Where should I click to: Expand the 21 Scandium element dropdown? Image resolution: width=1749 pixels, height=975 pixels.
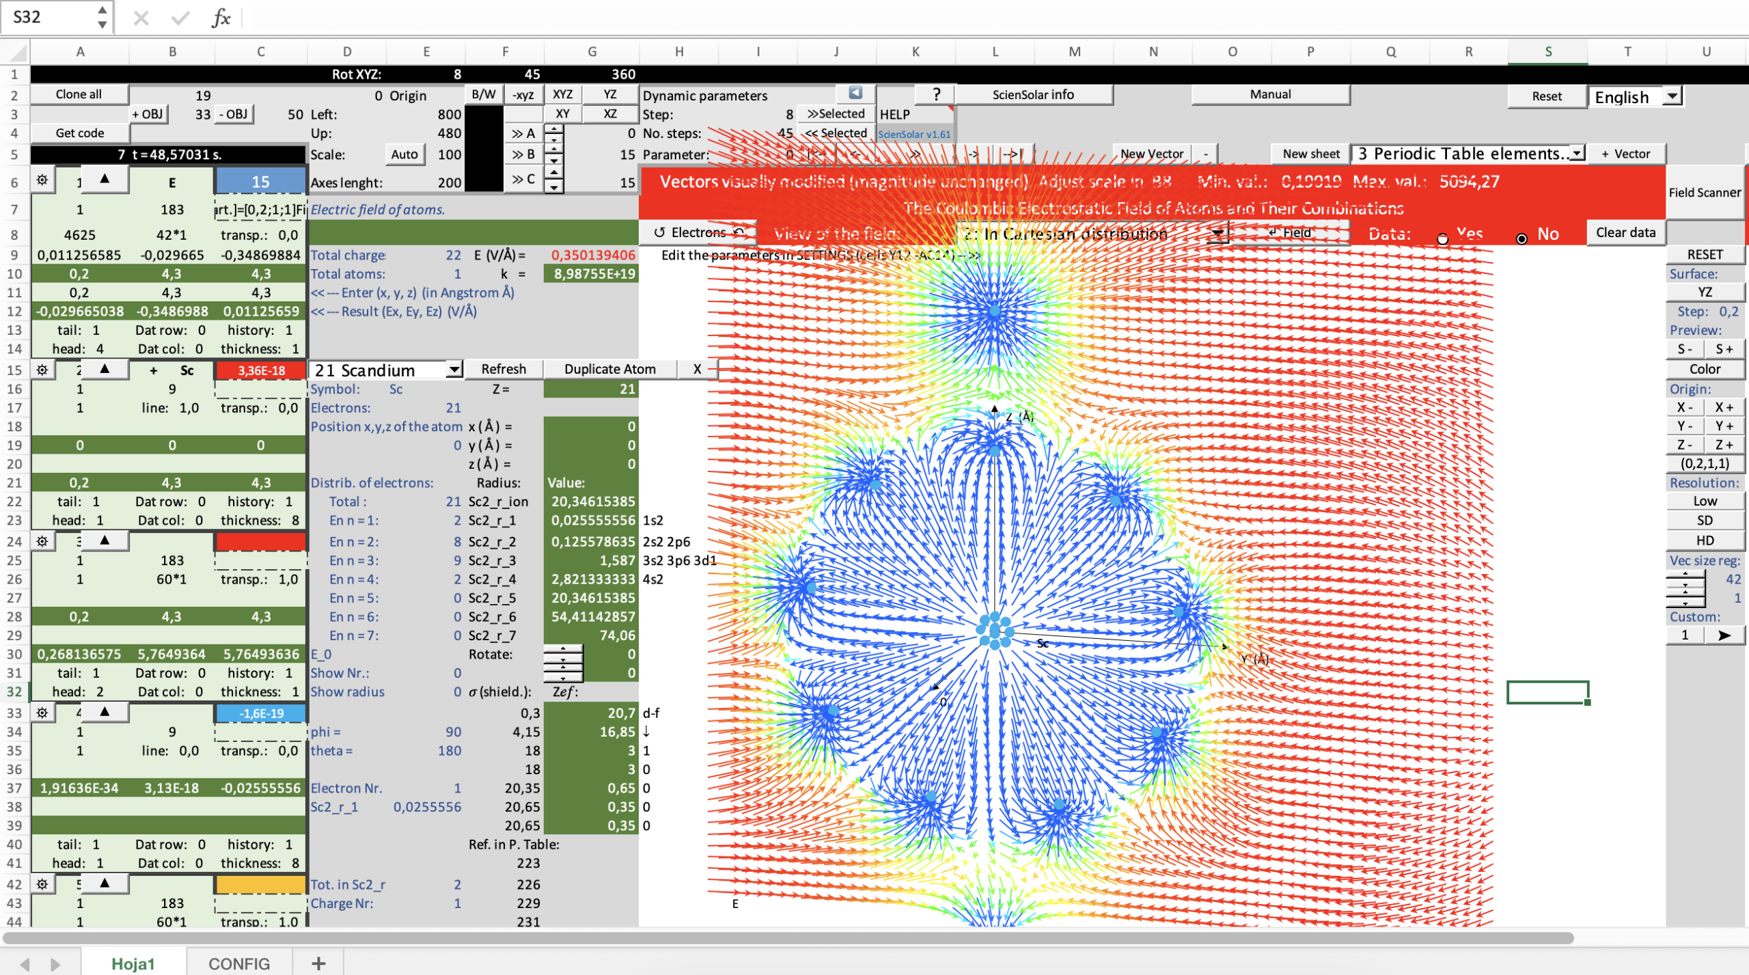pos(454,370)
